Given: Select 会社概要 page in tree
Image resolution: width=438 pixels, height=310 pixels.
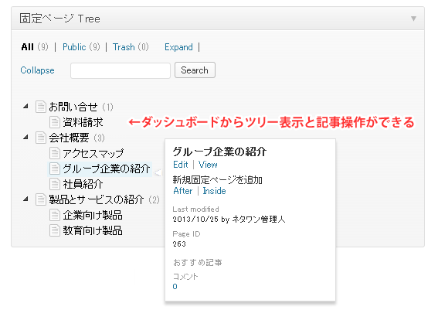Looking at the screenshot, I should point(69,138).
